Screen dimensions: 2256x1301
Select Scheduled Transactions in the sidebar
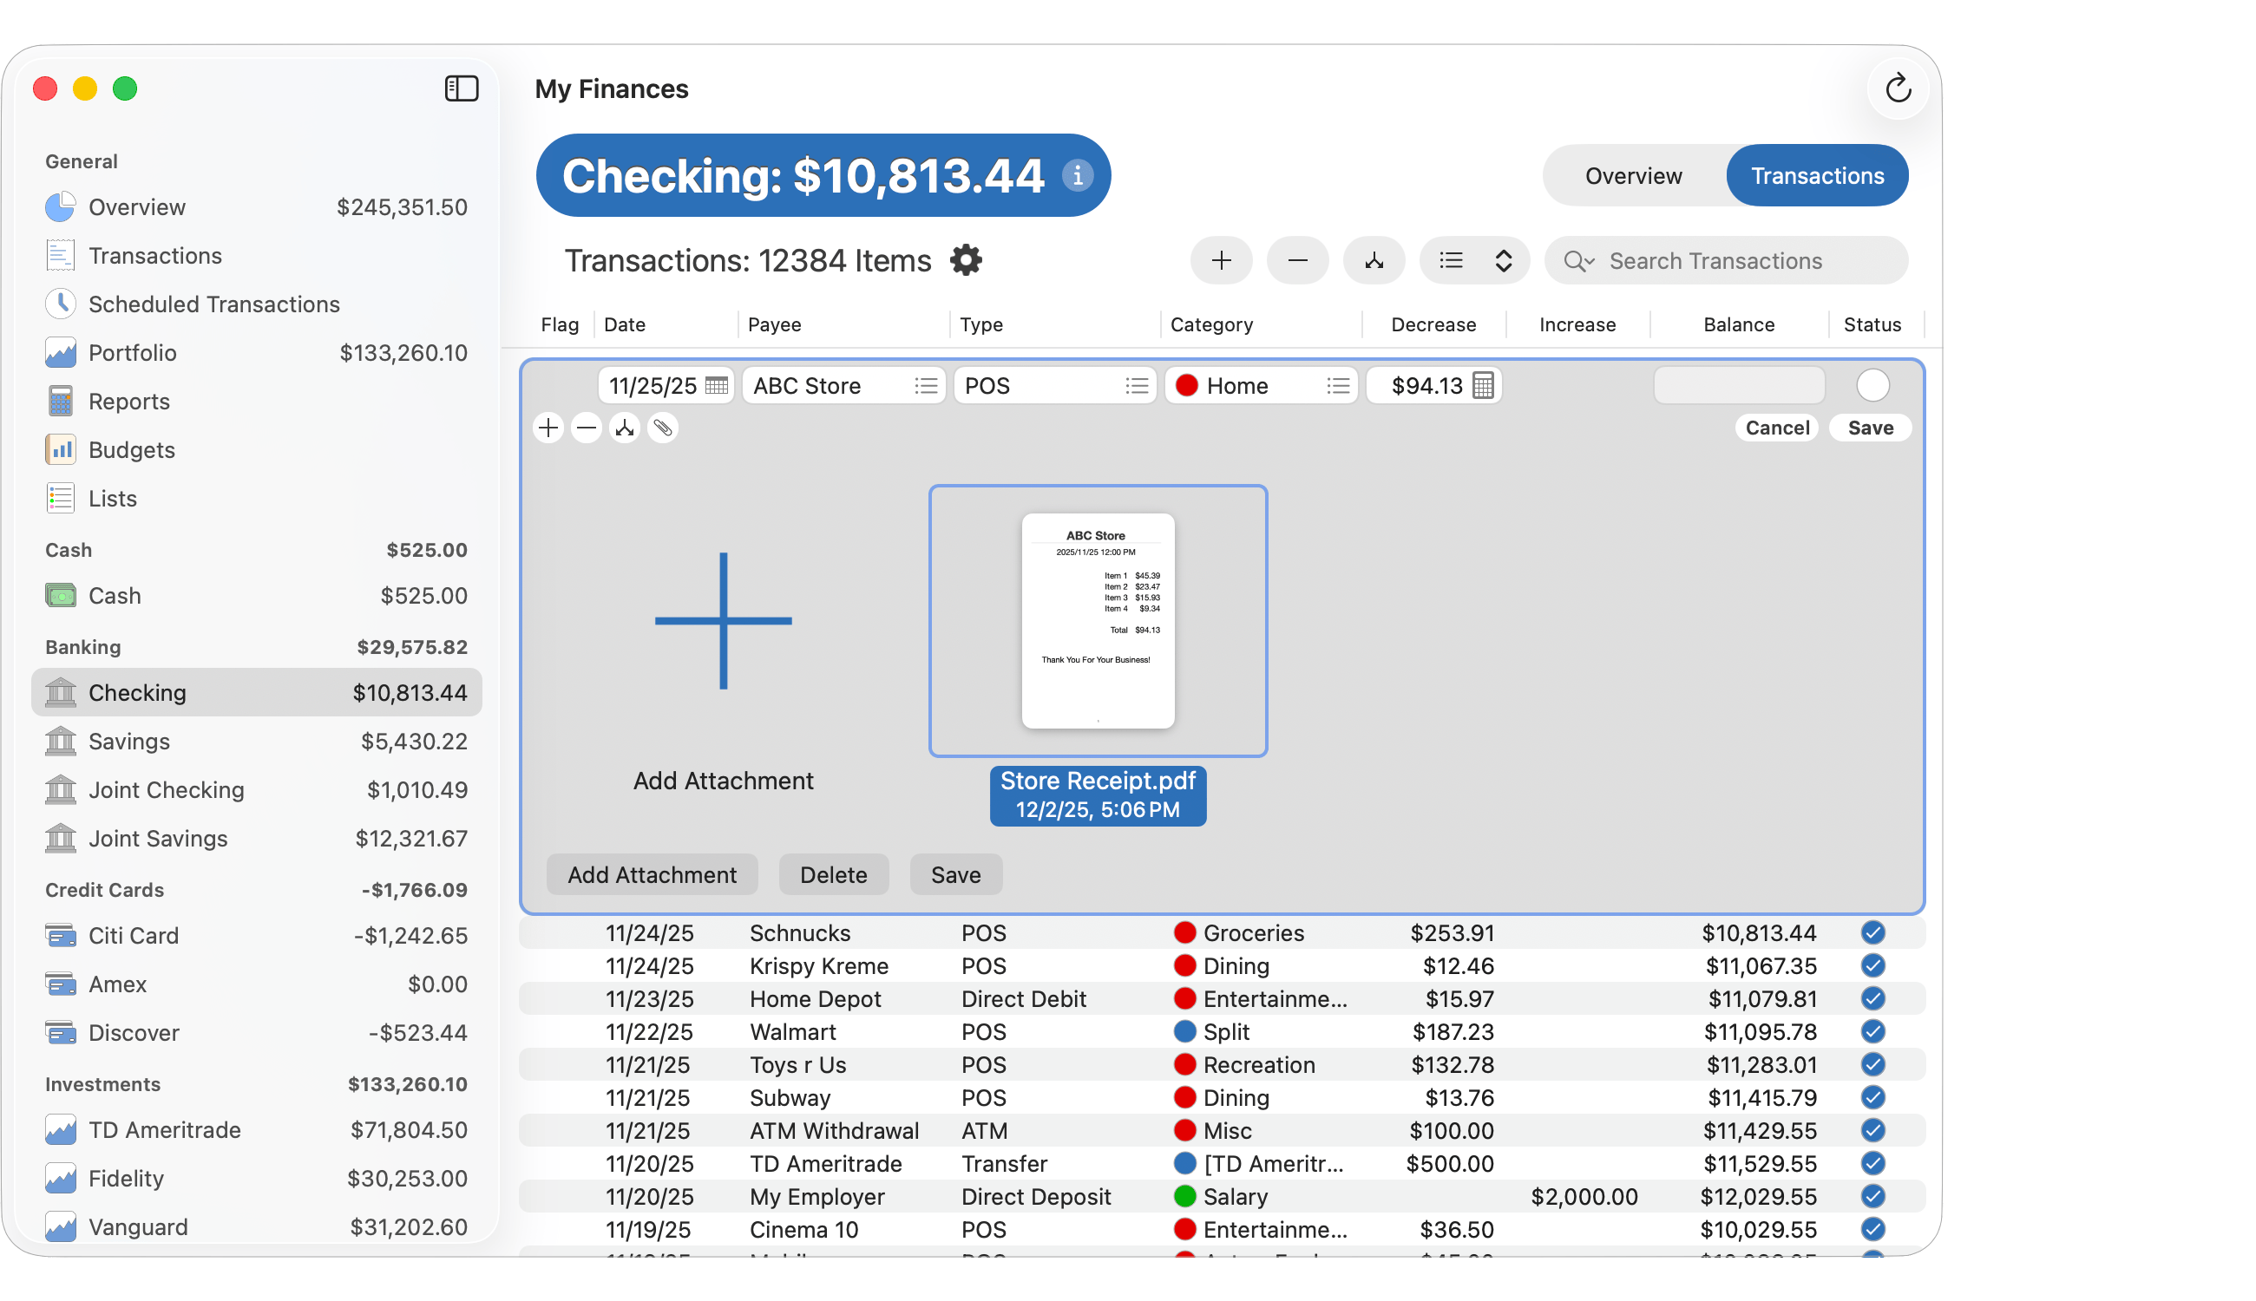tap(213, 304)
